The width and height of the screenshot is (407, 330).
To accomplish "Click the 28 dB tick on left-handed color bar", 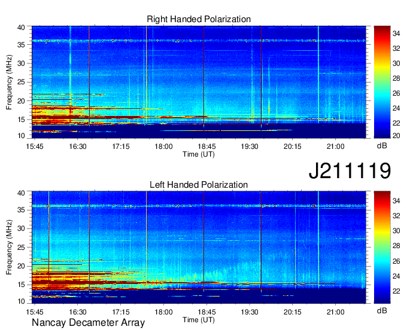I will click(396, 246).
